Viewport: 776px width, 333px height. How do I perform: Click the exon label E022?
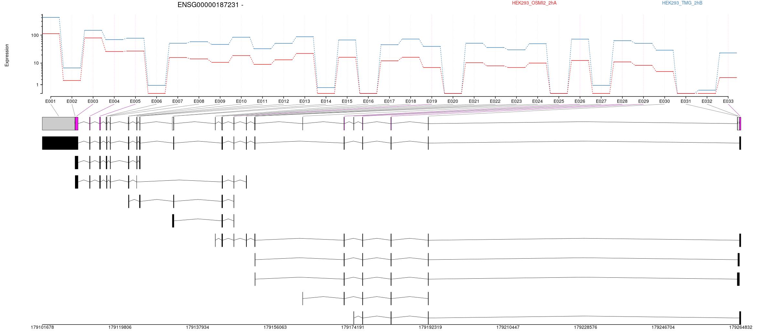tap(495, 101)
